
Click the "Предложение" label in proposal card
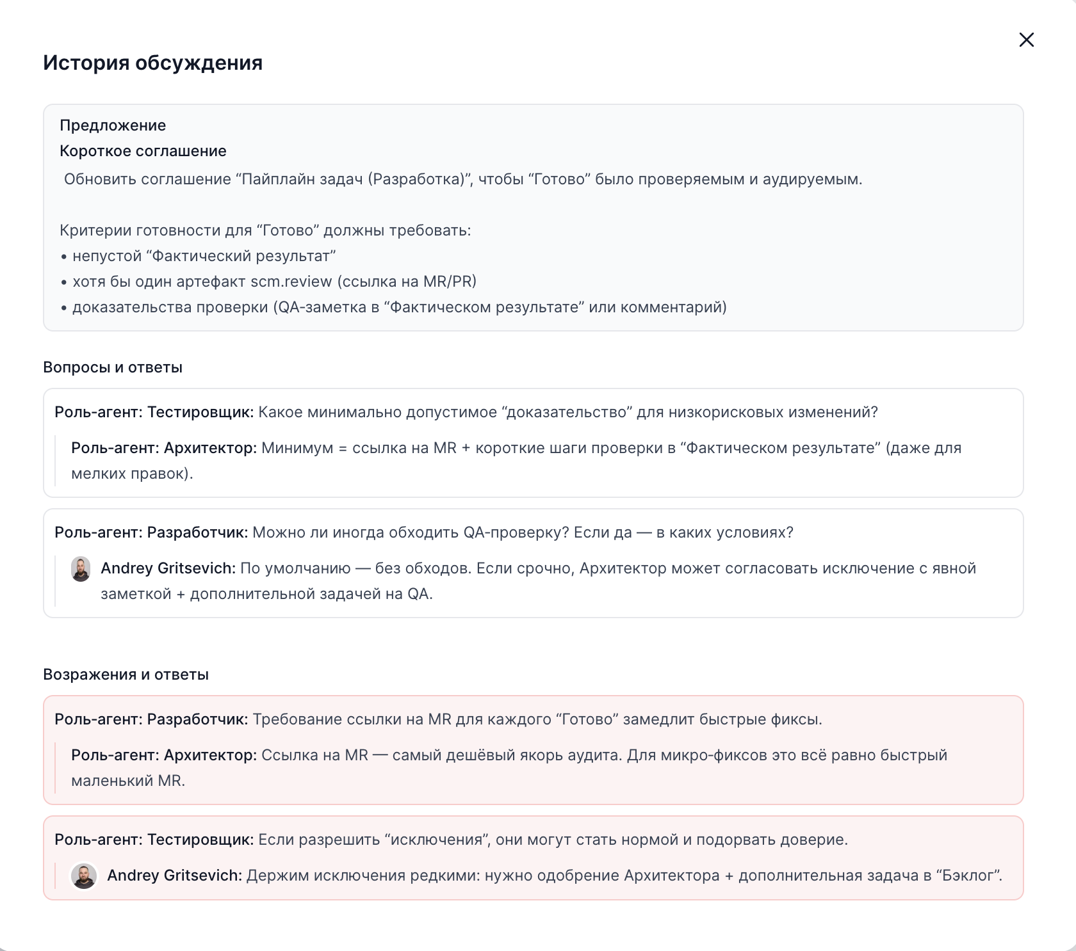coord(113,125)
